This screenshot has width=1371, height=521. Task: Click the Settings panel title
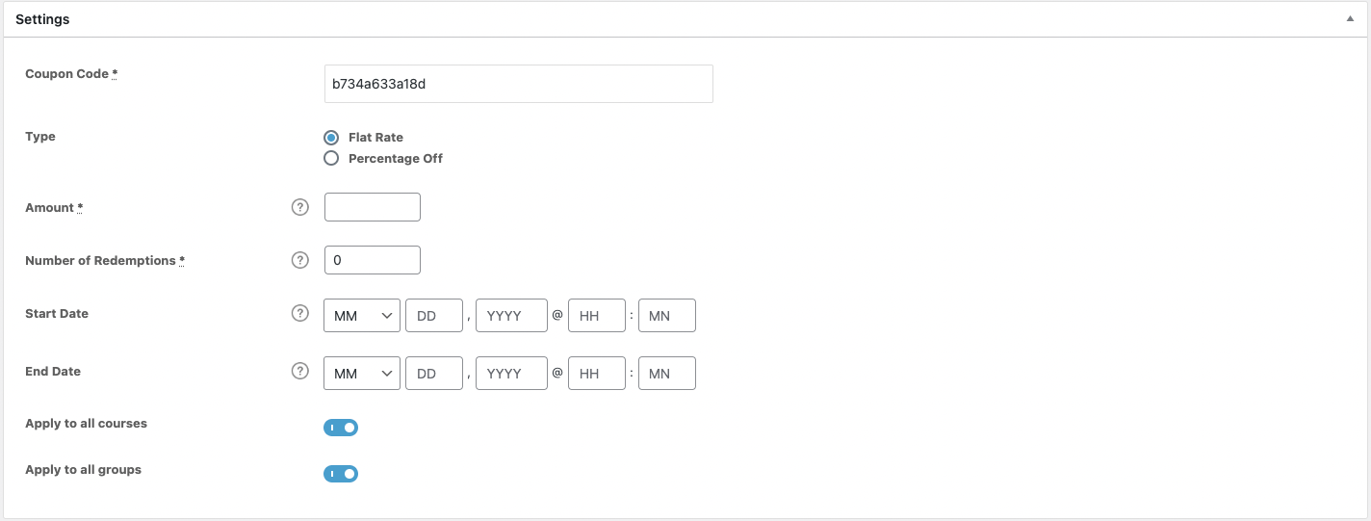(x=42, y=19)
